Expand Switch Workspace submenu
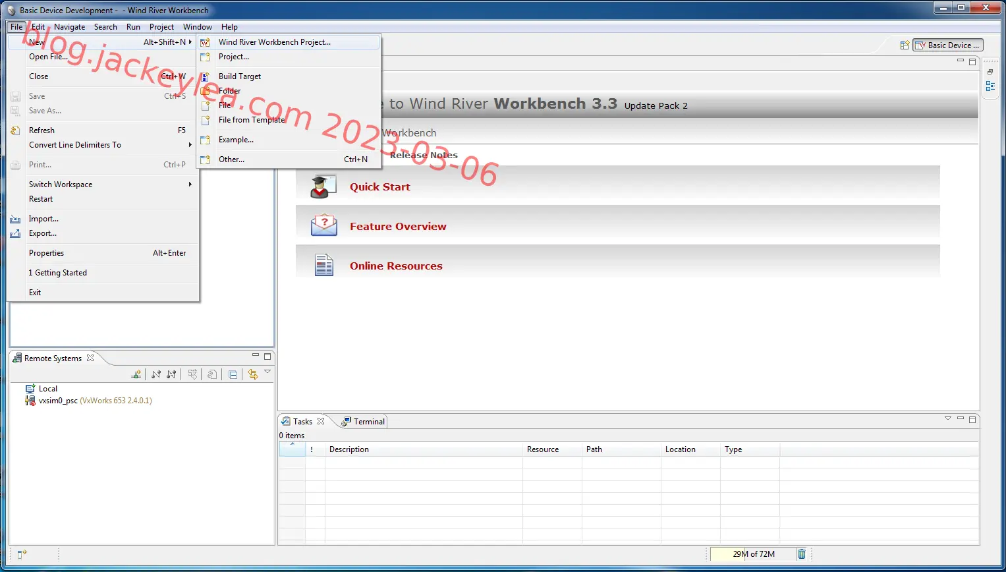The image size is (1006, 572). click(x=103, y=185)
